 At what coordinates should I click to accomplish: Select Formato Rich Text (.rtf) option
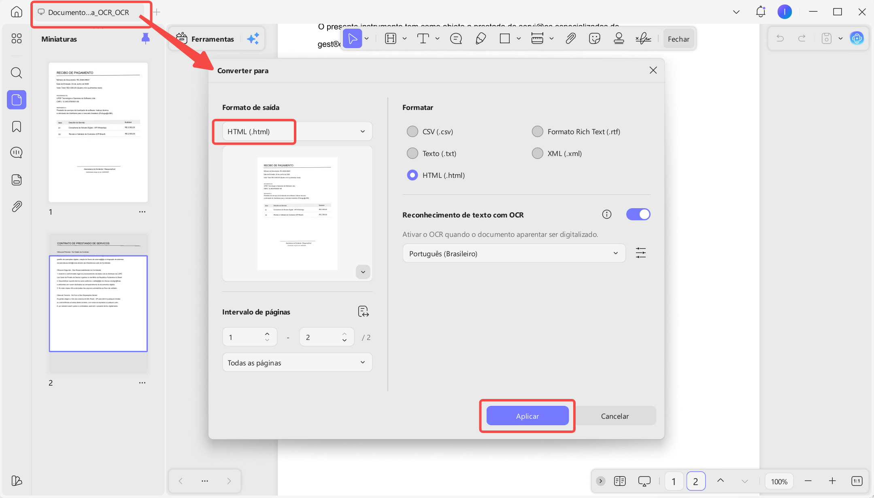coord(576,131)
